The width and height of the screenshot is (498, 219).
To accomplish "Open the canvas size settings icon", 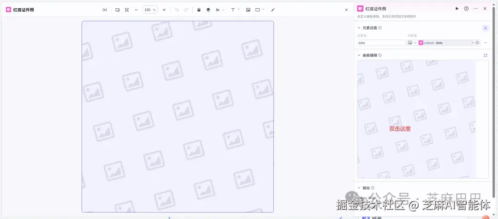I will [x=118, y=10].
